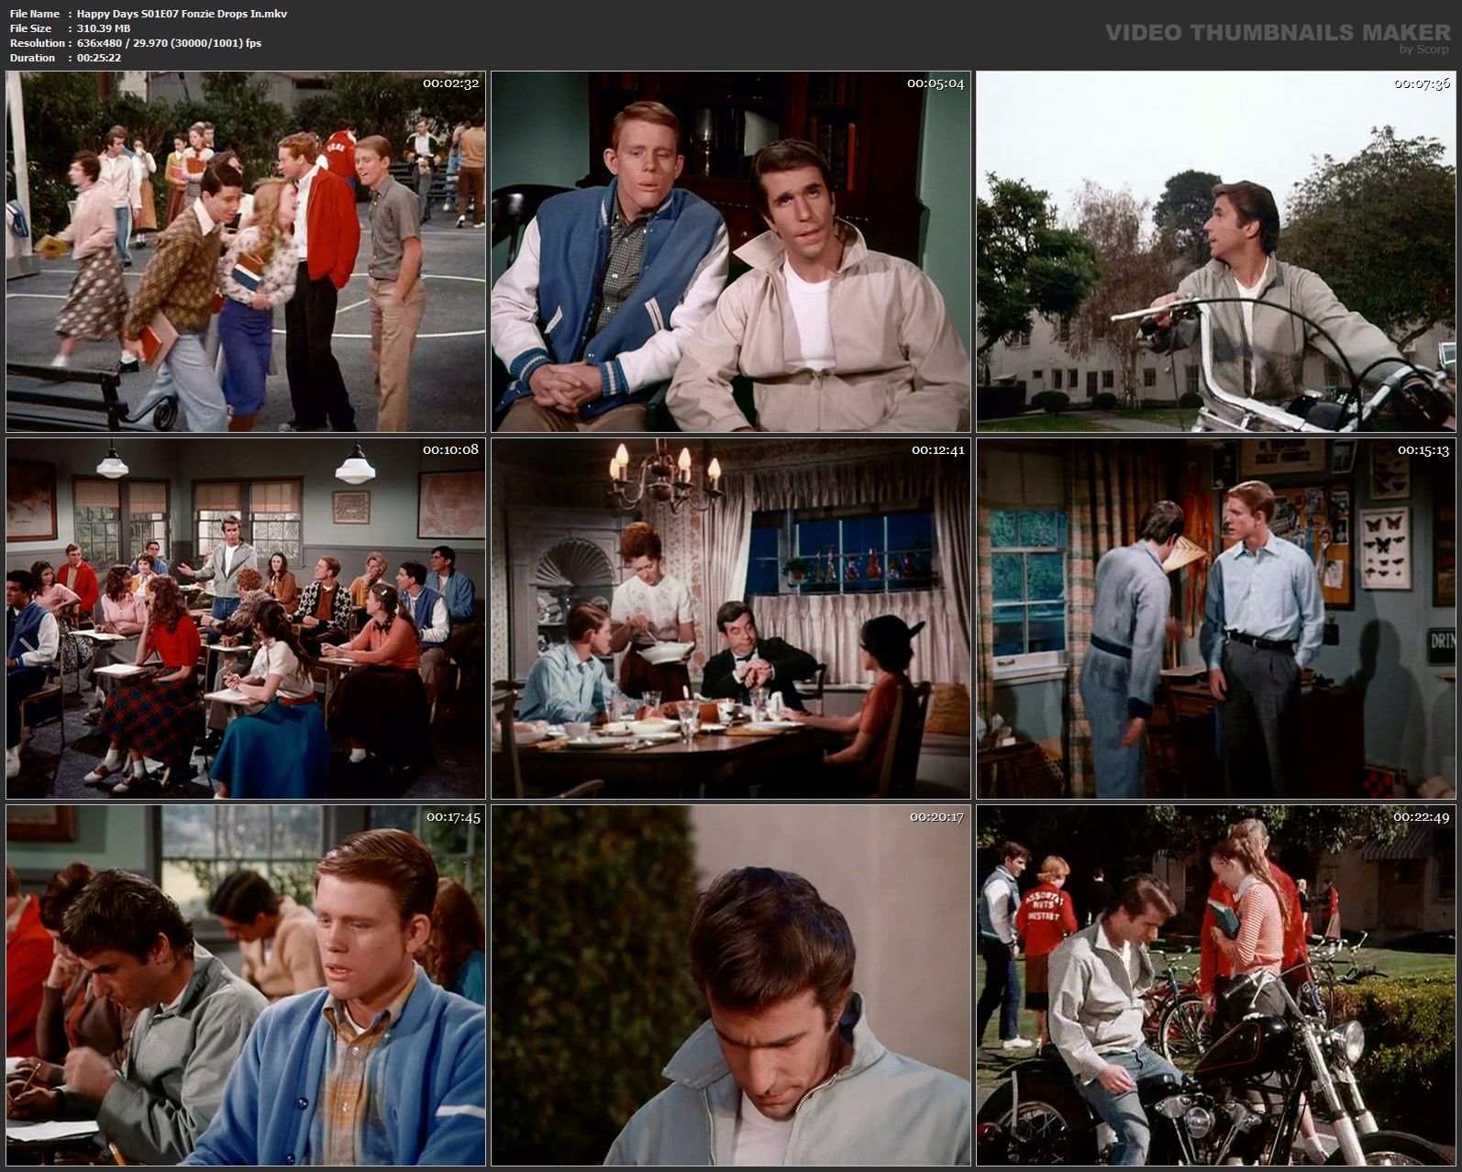The image size is (1462, 1172).
Task: Open the thumbnail at 00:02:32
Action: tap(246, 251)
